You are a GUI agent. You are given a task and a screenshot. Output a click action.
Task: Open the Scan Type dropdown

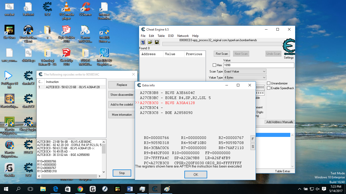coord(245,71)
